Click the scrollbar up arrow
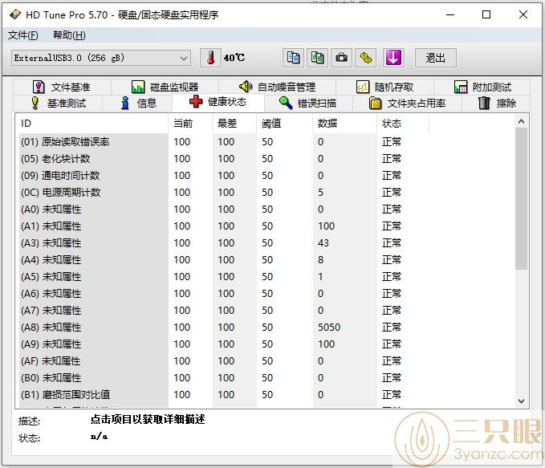Image resolution: width=545 pixels, height=468 pixels. 521,121
